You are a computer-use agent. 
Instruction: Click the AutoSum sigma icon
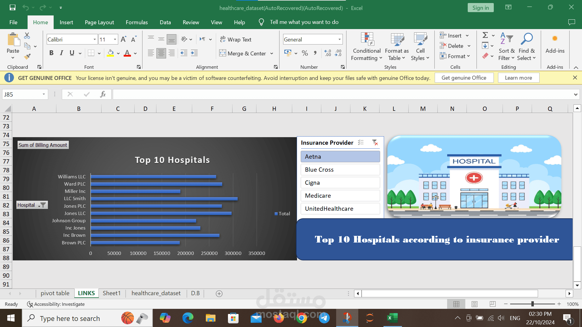point(485,35)
